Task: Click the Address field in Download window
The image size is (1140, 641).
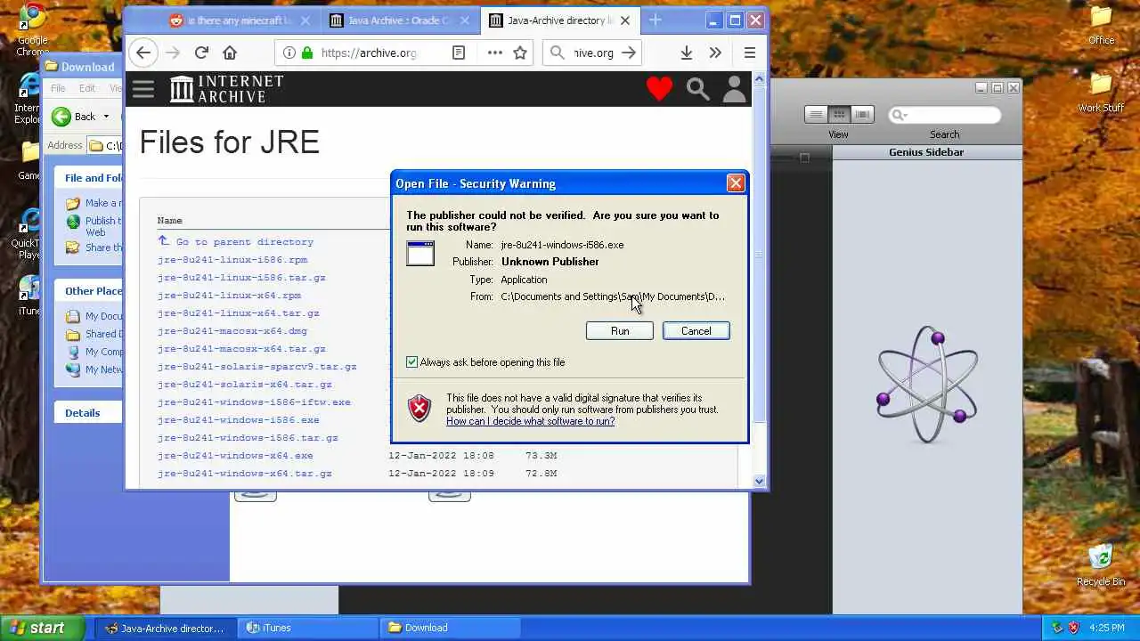Action: pos(106,145)
